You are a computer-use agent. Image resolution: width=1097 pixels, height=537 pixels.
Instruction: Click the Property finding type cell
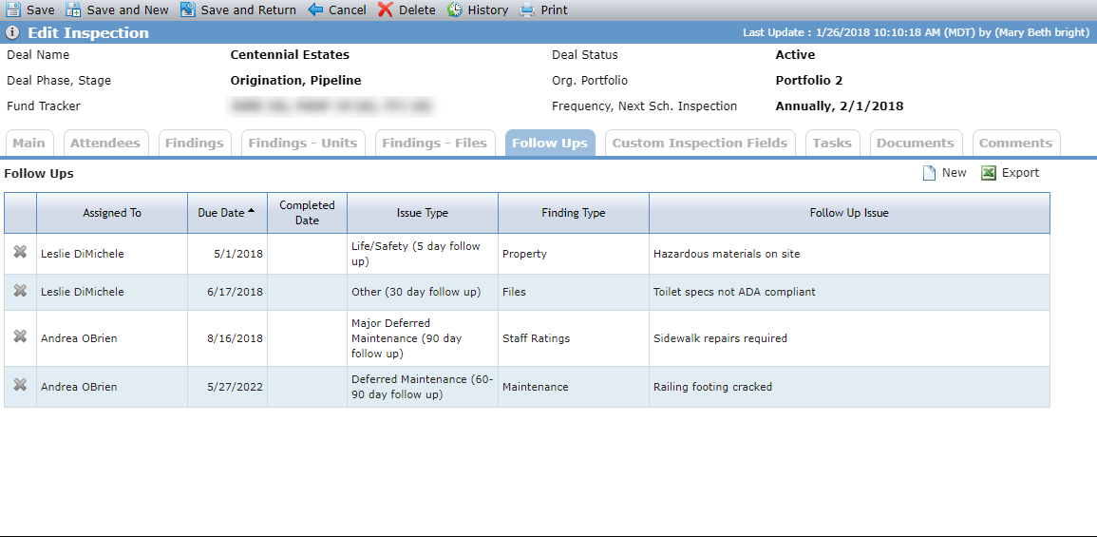point(574,254)
